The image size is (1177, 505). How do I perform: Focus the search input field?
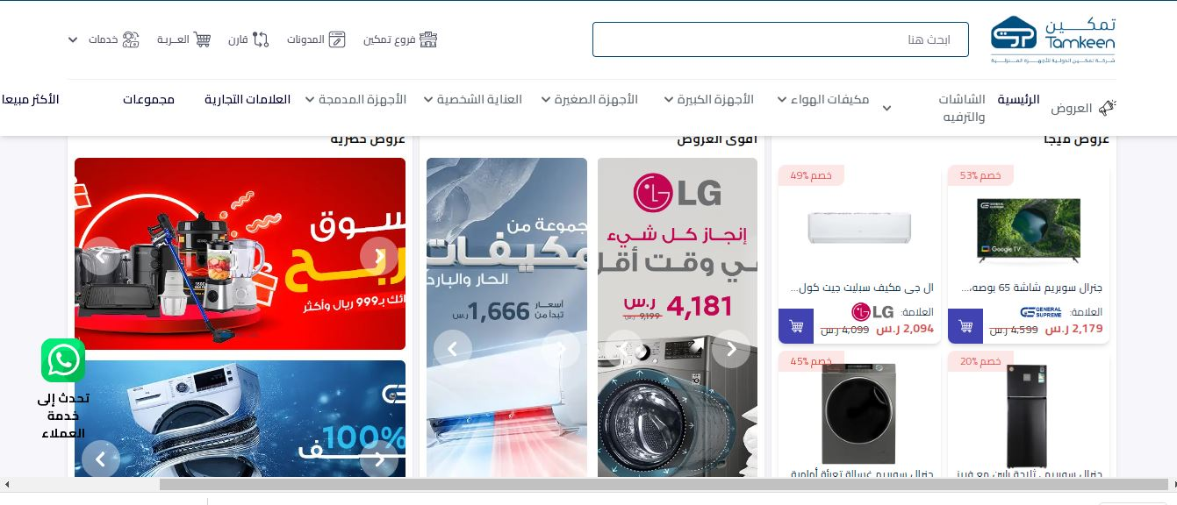point(780,39)
